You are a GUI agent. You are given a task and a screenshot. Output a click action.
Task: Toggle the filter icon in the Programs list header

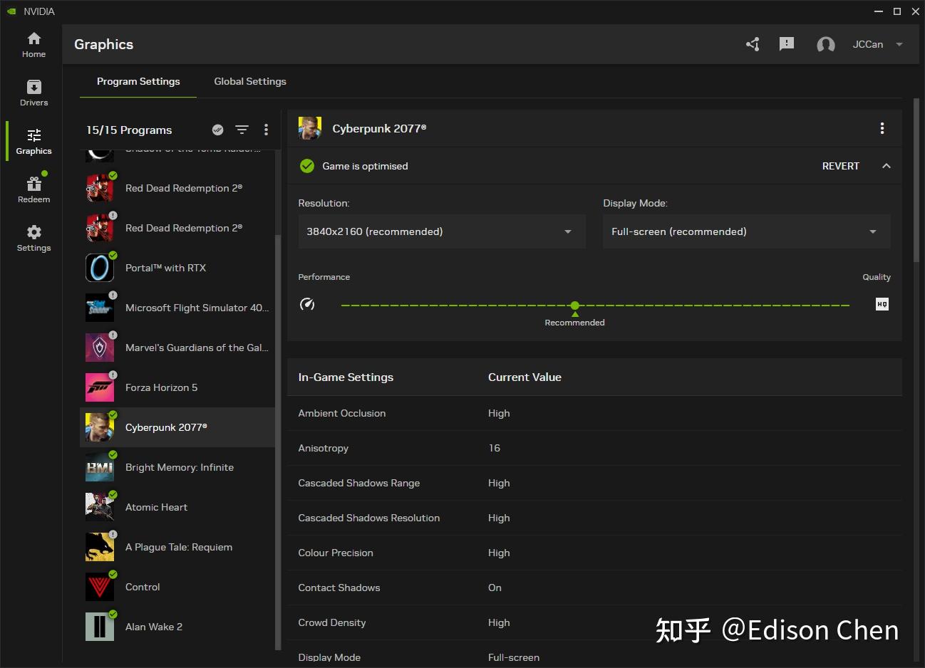point(242,130)
